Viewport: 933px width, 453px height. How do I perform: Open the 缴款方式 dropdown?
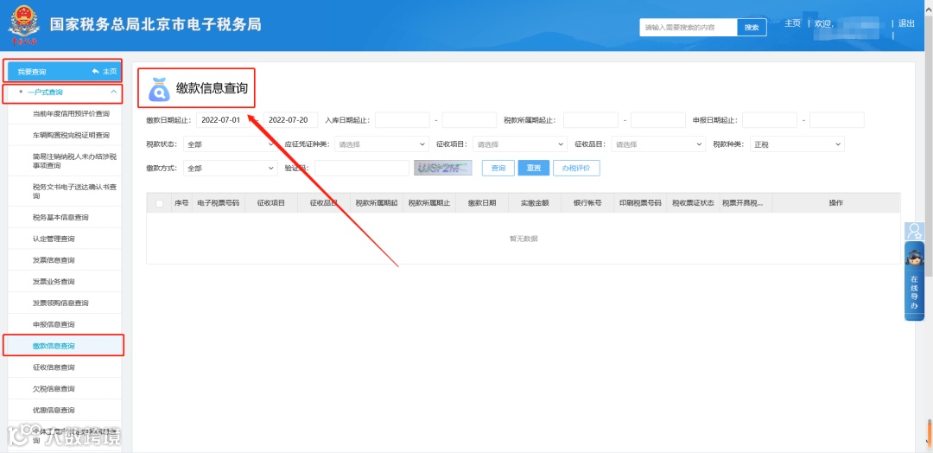pyautogui.click(x=230, y=169)
